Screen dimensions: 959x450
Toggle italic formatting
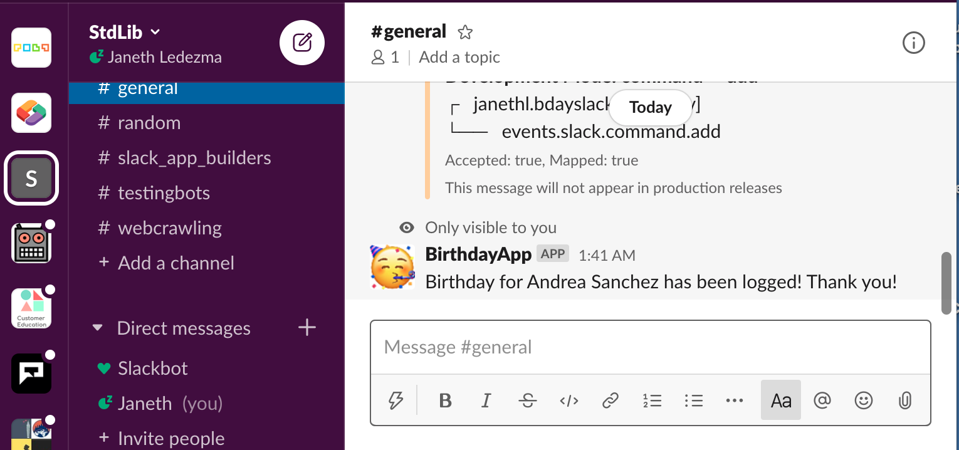pos(486,400)
